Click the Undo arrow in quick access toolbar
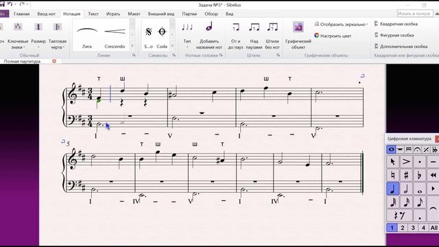The width and height of the screenshot is (439, 247). click(10, 4)
